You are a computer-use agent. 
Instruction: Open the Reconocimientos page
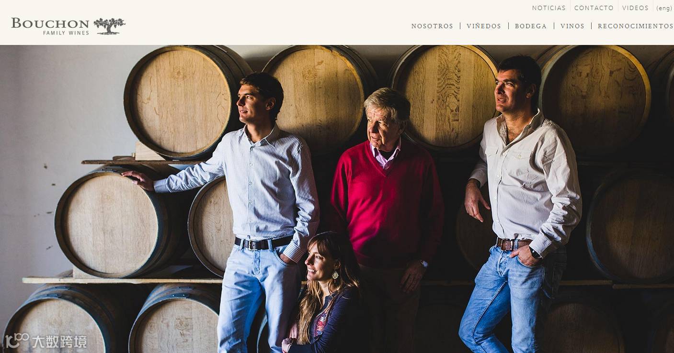(635, 26)
